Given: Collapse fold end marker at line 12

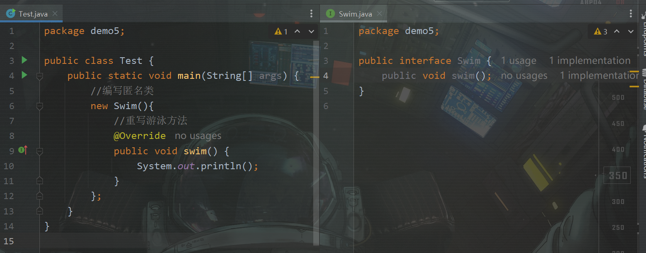Looking at the screenshot, I should pos(39,195).
